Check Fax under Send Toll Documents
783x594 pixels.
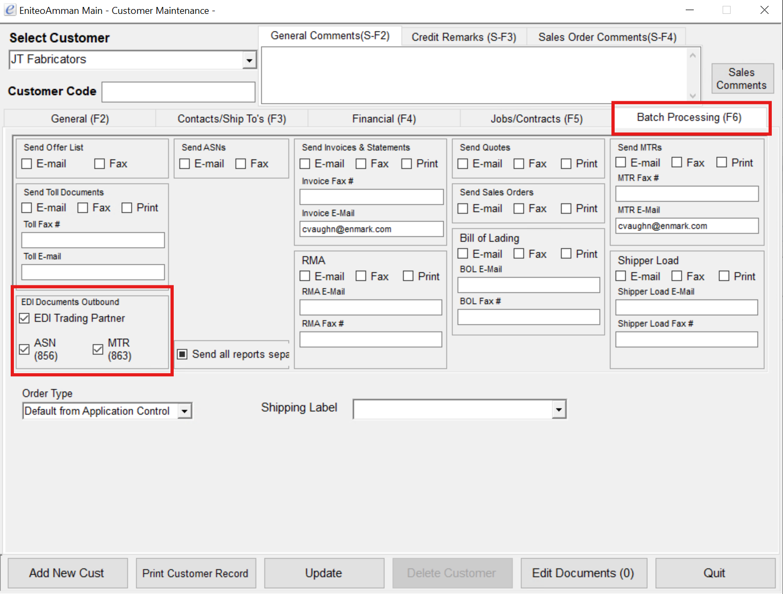click(x=83, y=208)
